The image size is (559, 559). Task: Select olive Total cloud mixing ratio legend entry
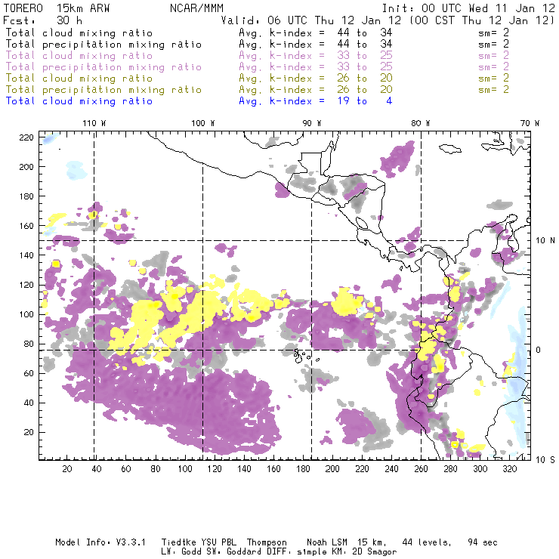tap(79, 78)
